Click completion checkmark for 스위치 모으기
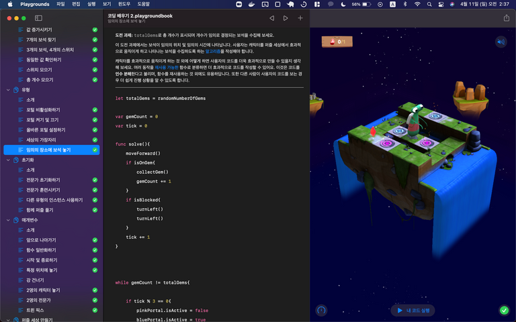 click(x=95, y=70)
